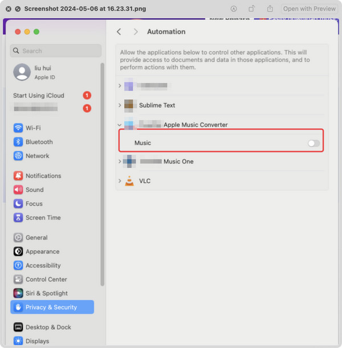Click the Apple Music Converter app icon
342x348 pixels.
pos(130,124)
